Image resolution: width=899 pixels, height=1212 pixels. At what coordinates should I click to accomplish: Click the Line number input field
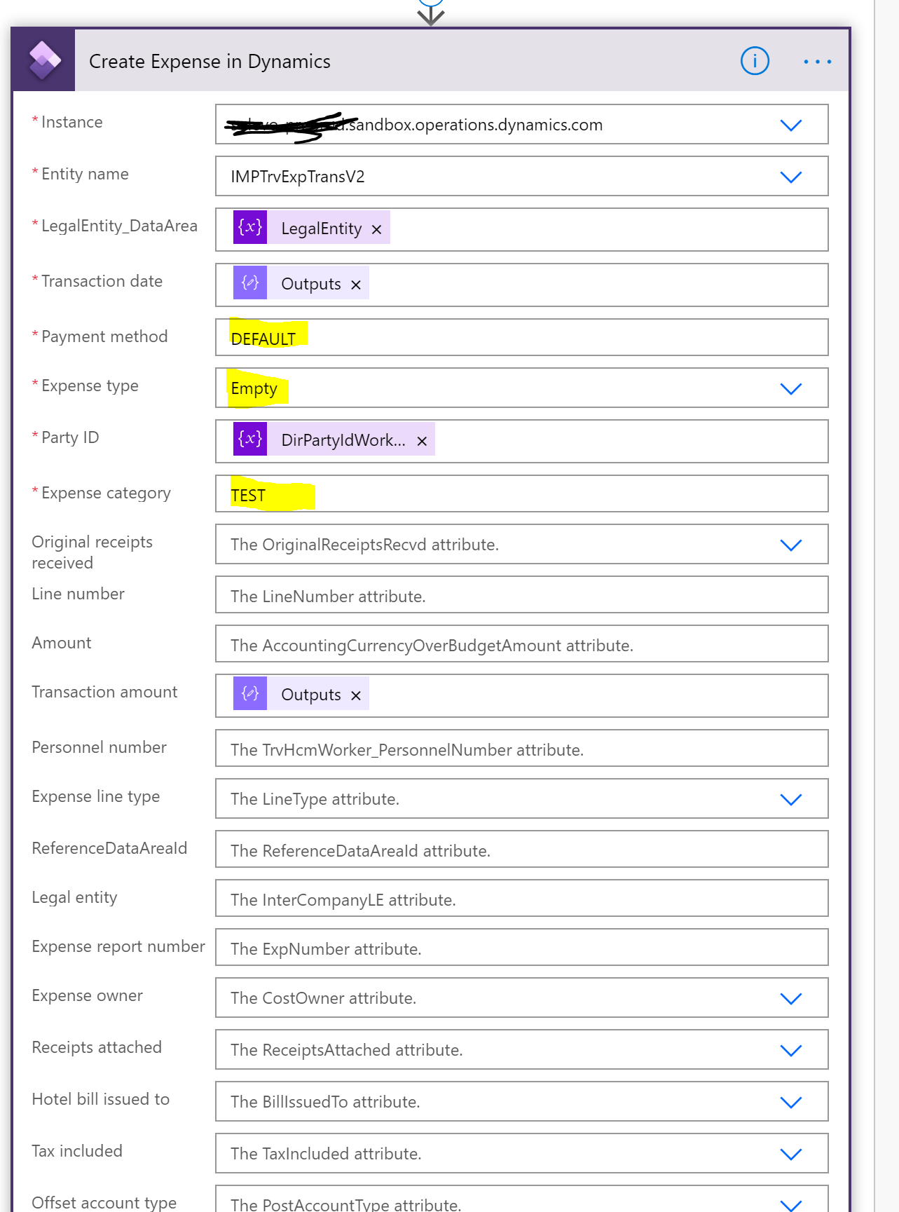521,595
